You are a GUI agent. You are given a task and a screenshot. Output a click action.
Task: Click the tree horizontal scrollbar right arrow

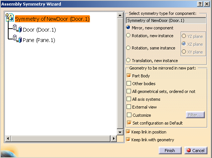[113, 138]
